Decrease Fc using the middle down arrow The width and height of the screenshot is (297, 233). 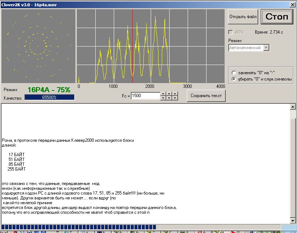pyautogui.click(x=169, y=98)
